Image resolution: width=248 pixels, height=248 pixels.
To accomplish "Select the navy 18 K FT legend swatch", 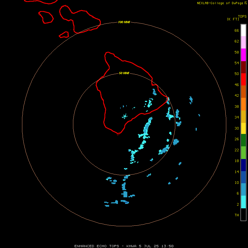I will pos(243,165).
